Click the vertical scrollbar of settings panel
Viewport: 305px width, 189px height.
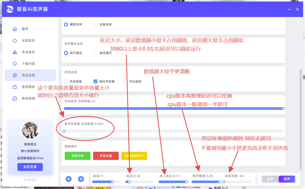(301, 120)
